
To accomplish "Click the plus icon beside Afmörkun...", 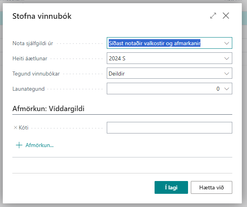I will [19, 145].
